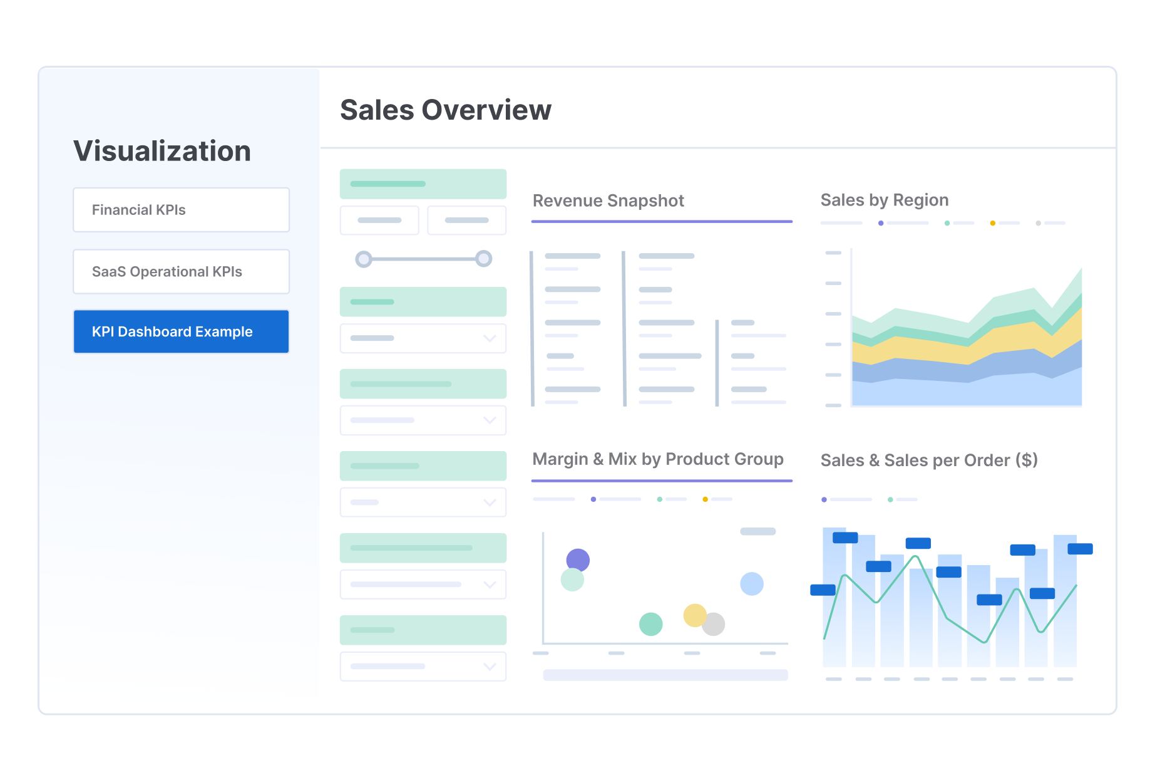Expand the bottom filter dropdown in the panel

[423, 667]
